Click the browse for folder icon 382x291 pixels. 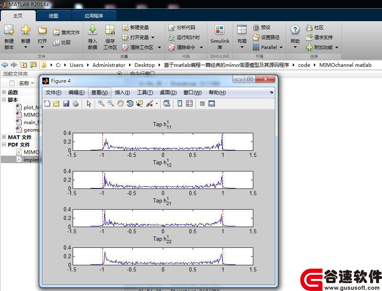(33, 65)
